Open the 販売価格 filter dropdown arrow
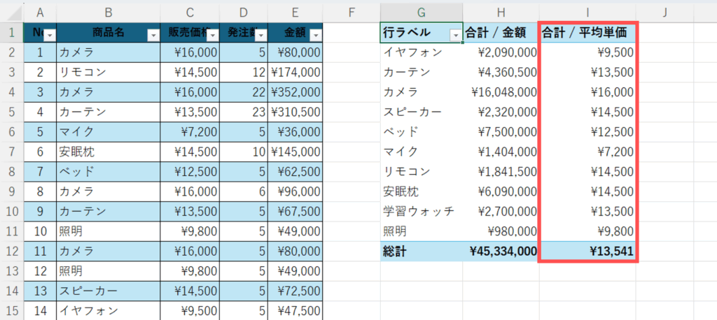 [x=211, y=35]
